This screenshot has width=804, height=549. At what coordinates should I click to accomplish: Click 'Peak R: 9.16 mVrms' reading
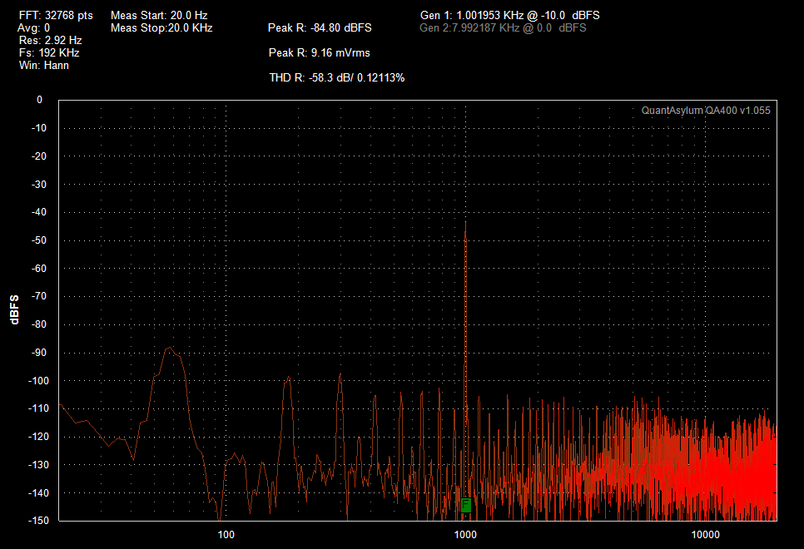point(320,52)
